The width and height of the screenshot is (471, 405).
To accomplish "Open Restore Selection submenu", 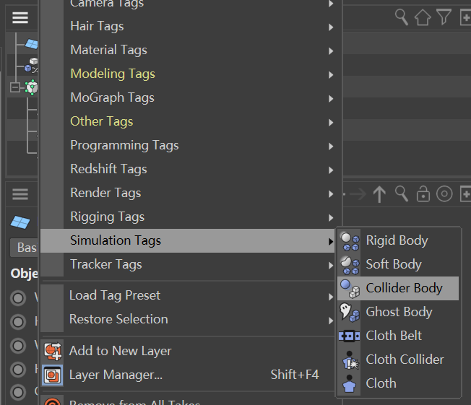I will coord(187,319).
